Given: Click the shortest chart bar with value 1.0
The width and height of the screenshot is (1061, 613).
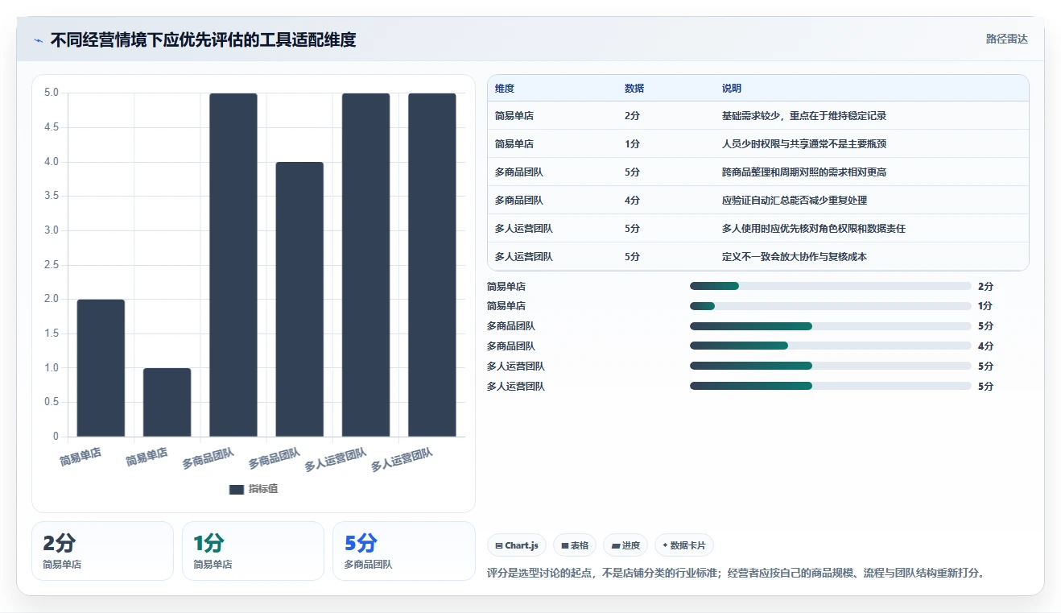Looking at the screenshot, I should (x=167, y=402).
